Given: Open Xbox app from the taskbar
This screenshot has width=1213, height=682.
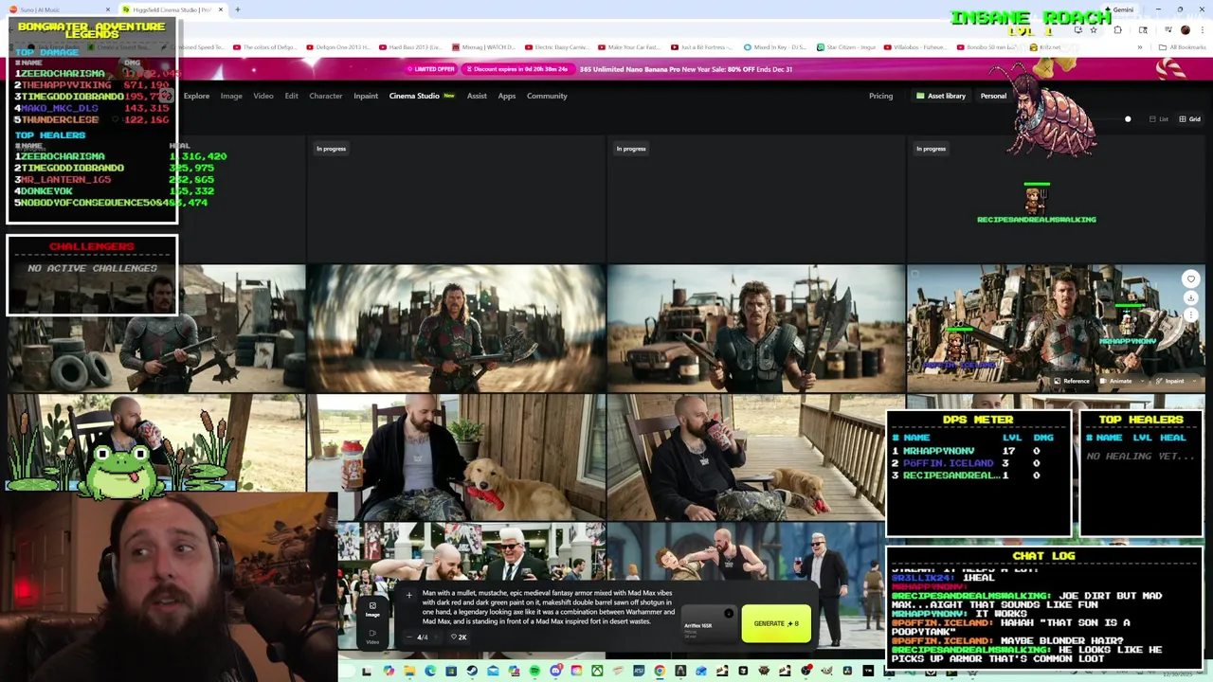Looking at the screenshot, I should pyautogui.click(x=597, y=671).
